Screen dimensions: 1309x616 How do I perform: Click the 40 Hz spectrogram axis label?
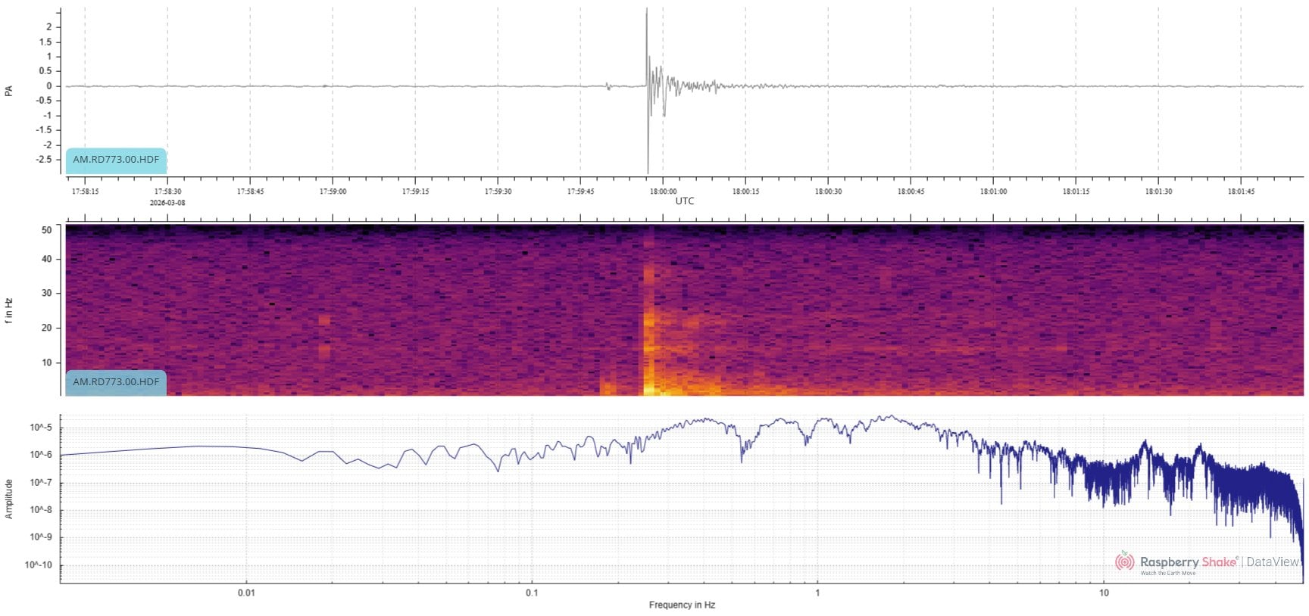coord(47,259)
